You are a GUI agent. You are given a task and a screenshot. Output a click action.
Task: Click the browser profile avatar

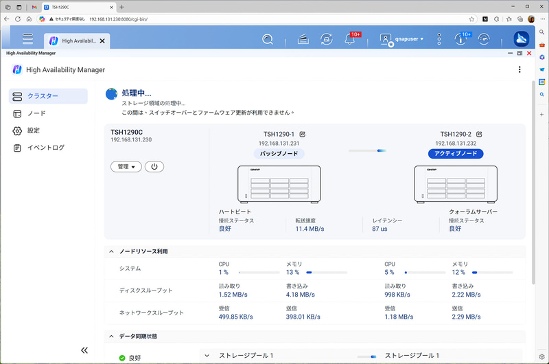(x=531, y=19)
